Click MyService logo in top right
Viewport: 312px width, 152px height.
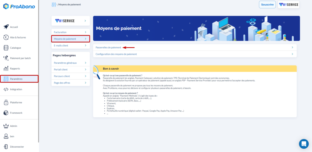tap(289, 5)
